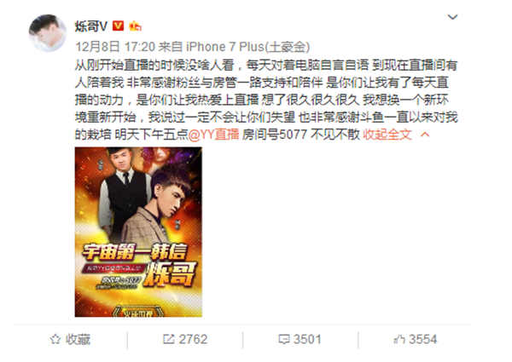Click the iPhone 7 Plus(土豪金) source link
Image resolution: width=512 pixels, height=362 pixels.
[247, 47]
